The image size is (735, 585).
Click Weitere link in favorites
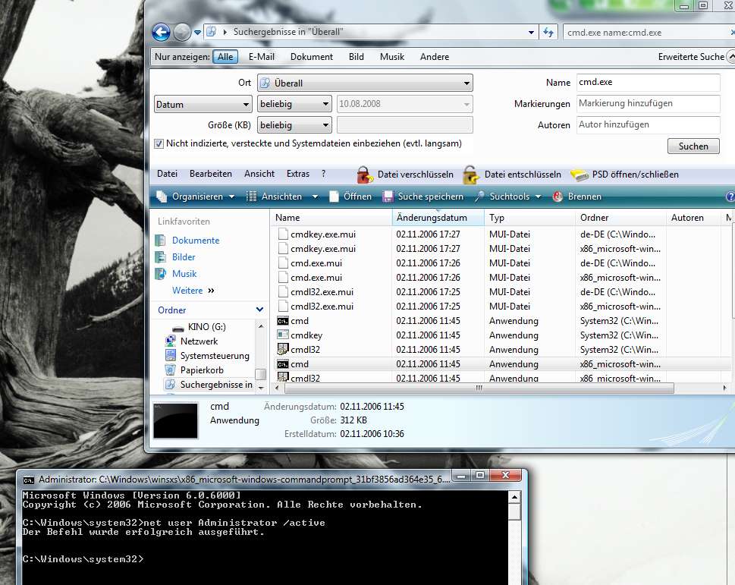[193, 291]
